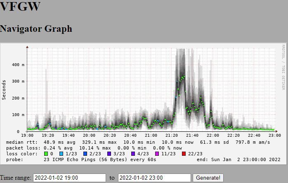Click the 300 m y-axis label
This screenshot has height=183, width=288.
point(18,81)
